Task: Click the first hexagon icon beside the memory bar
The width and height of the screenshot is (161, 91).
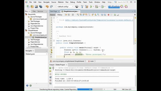Action: point(122,7)
